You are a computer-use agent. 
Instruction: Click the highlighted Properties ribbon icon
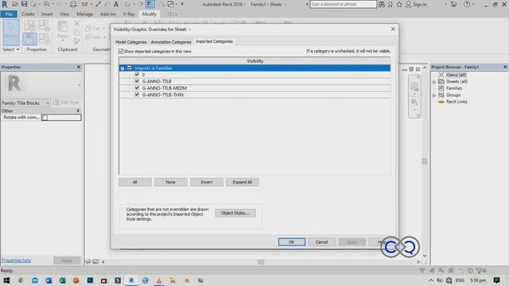tap(29, 39)
